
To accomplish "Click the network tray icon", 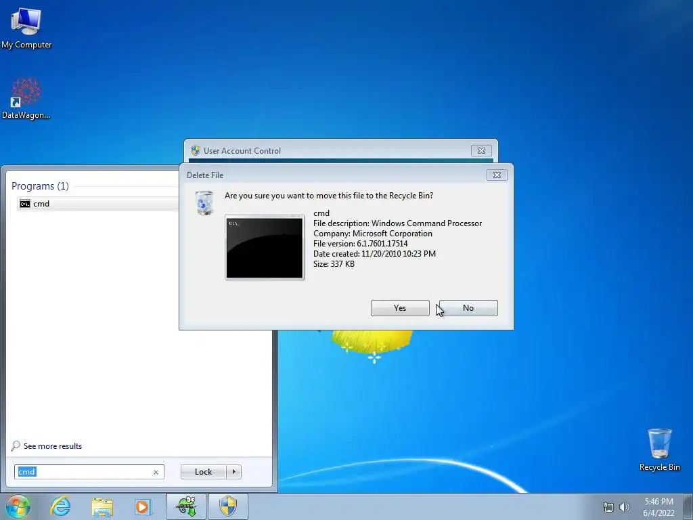I will [x=608, y=507].
